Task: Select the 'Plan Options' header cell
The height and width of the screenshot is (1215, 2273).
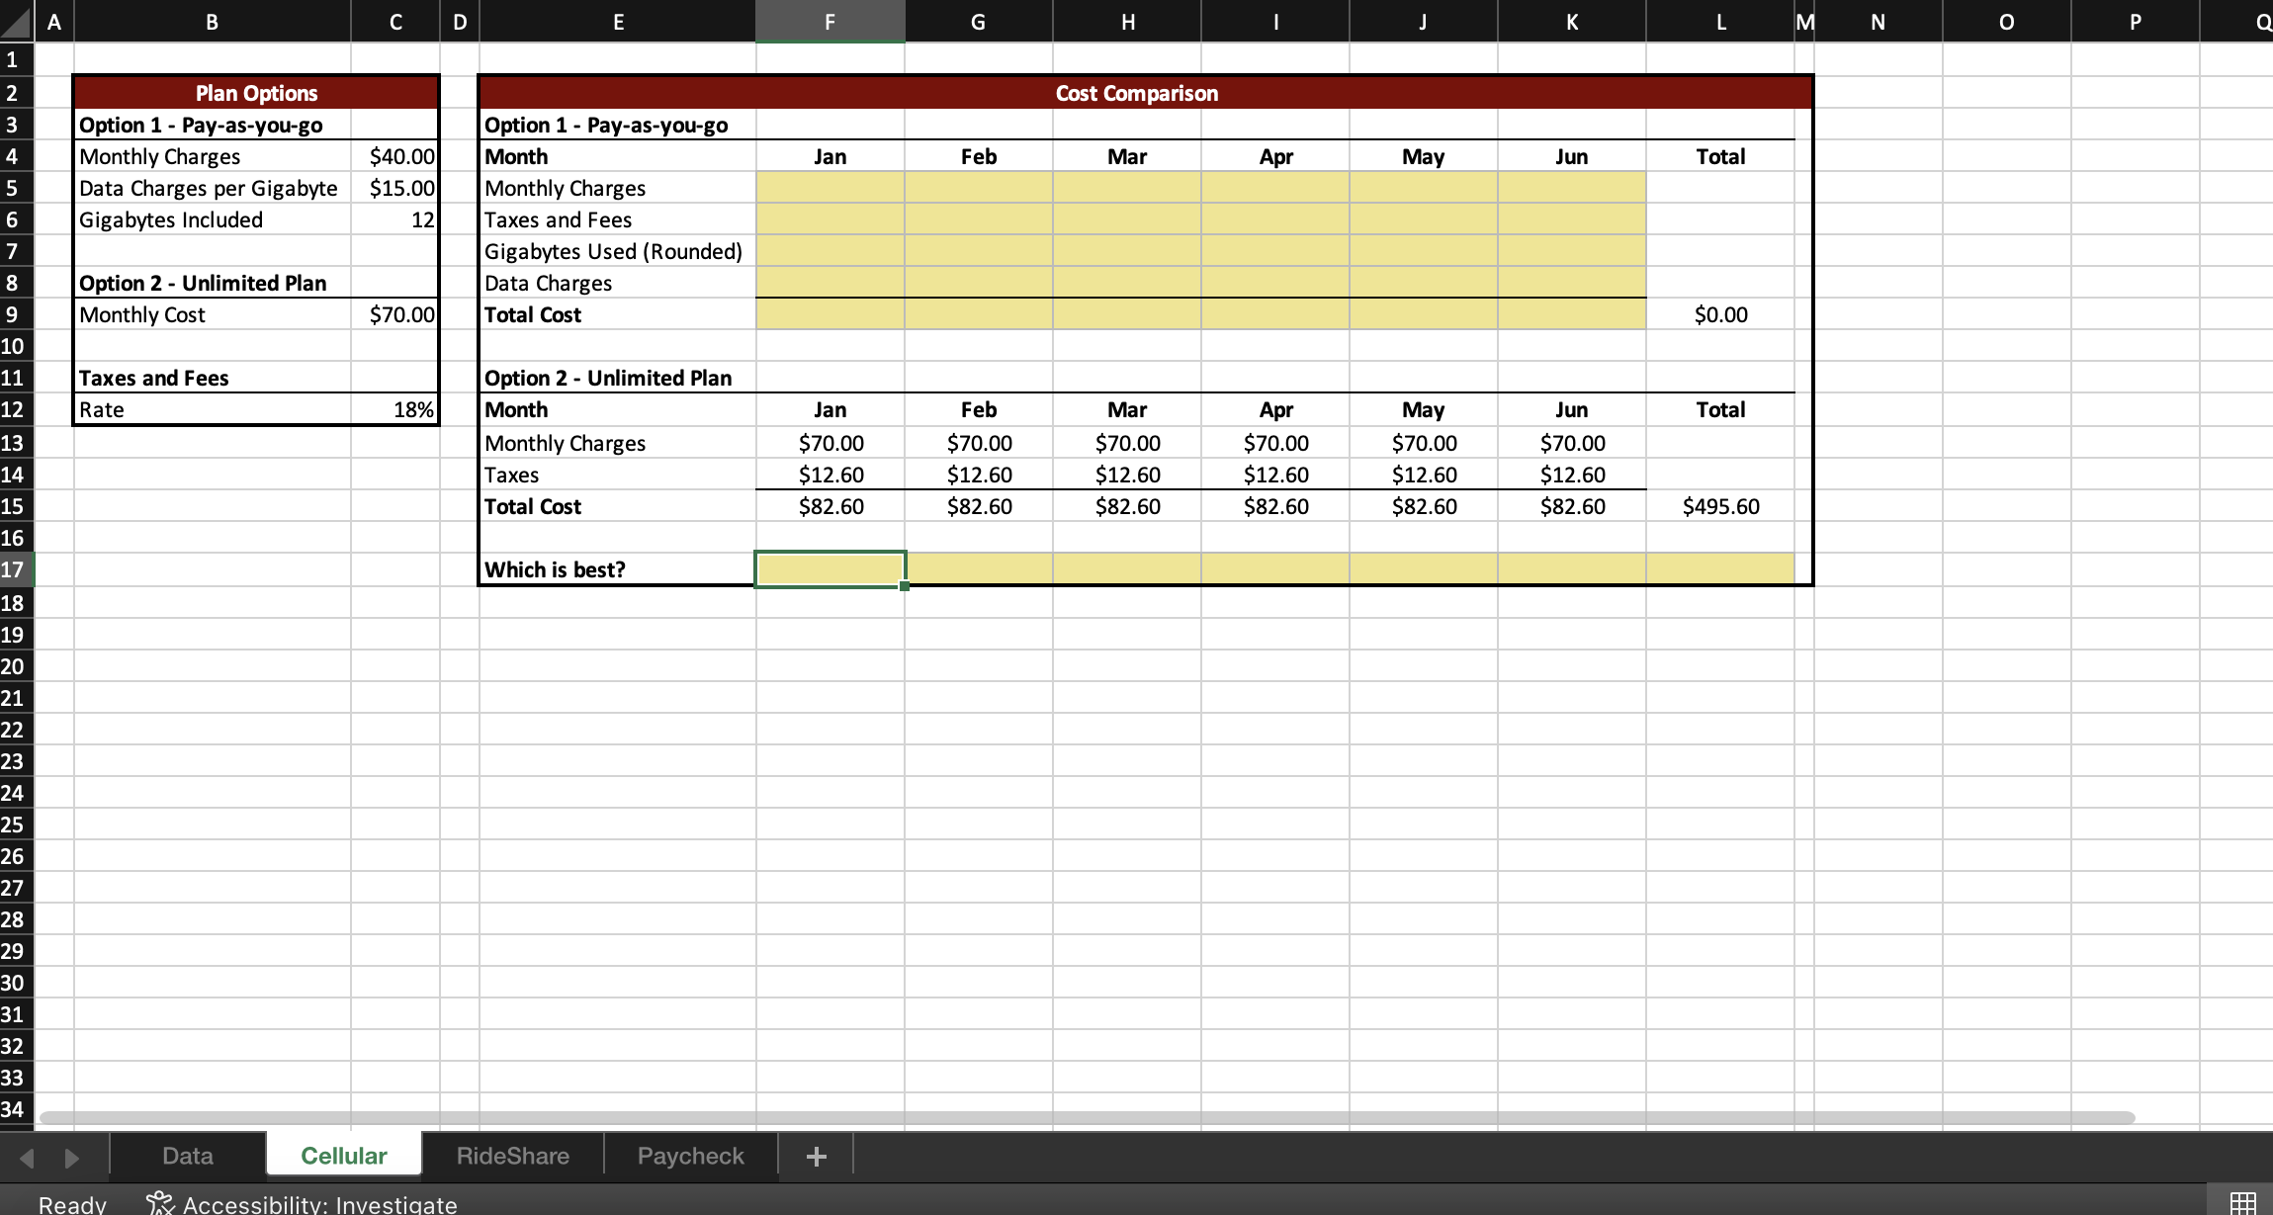Action: (x=255, y=92)
